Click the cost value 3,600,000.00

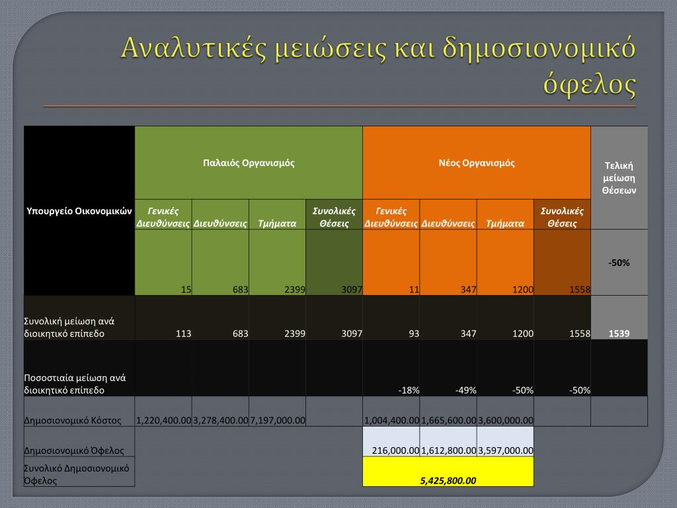(x=506, y=420)
